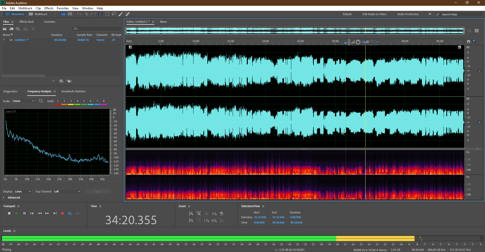Image resolution: width=485 pixels, height=252 pixels.
Task: Expand the Untitled 1 file row
Action: pos(4,40)
